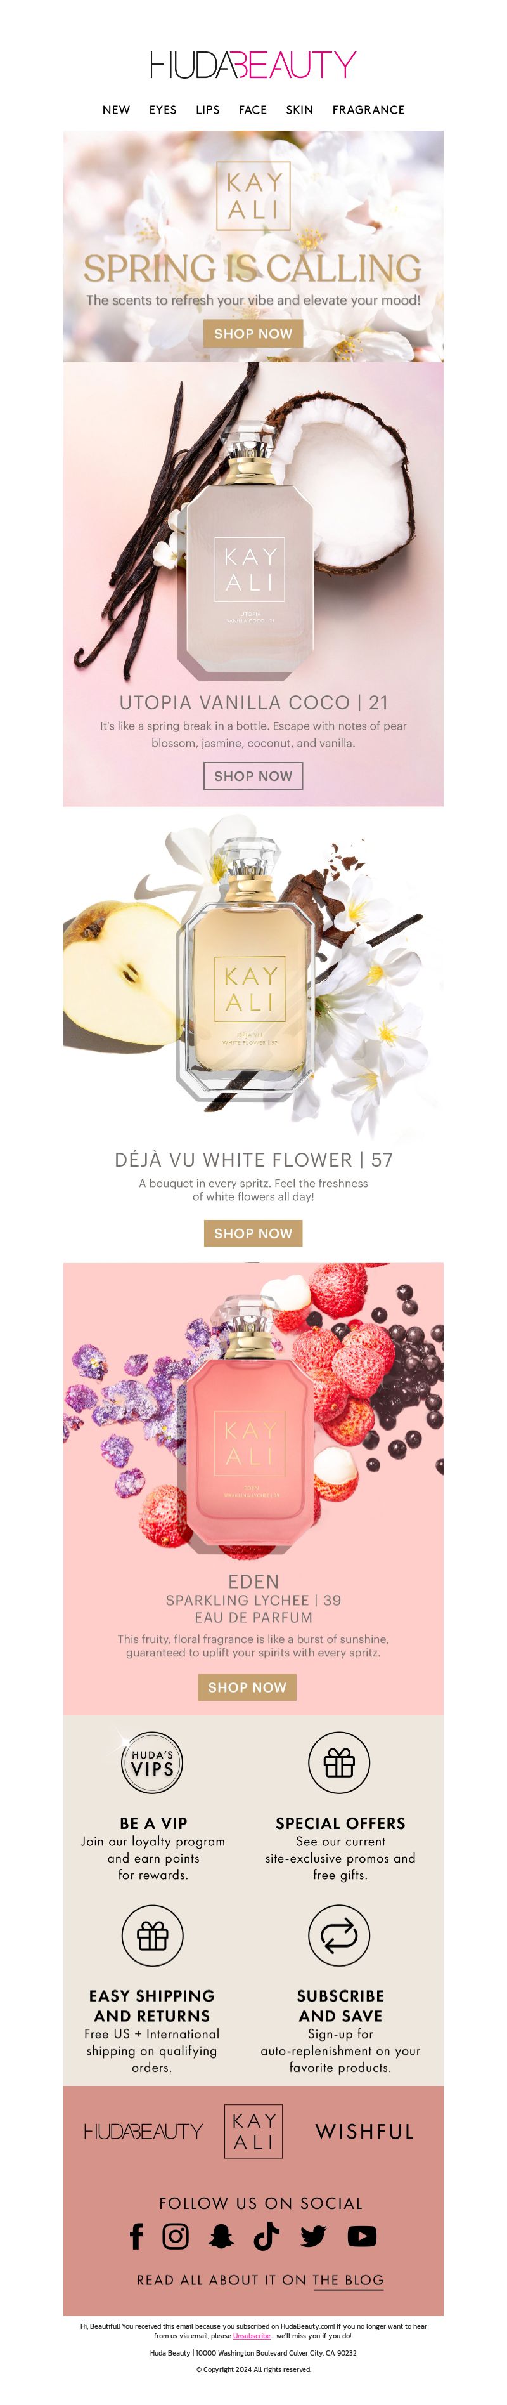Open the FRAGRANCE navigation menu item
Viewport: 507px width, 2405px height.
point(368,109)
